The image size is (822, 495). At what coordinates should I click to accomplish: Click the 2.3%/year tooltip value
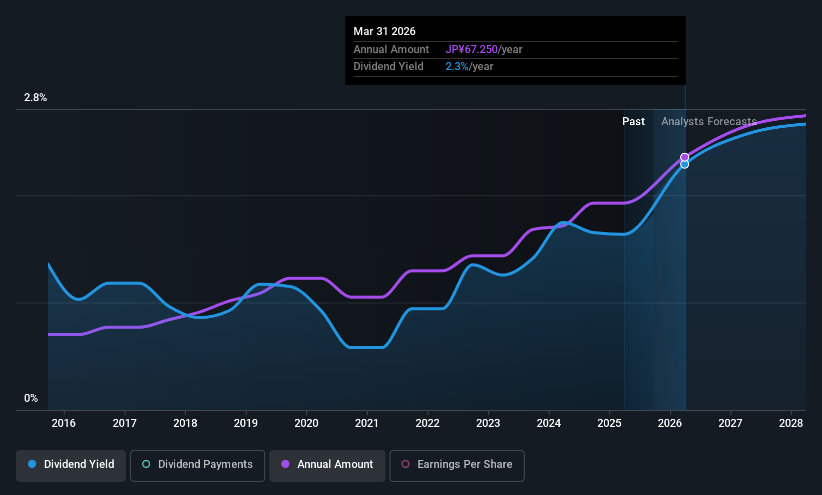pyautogui.click(x=469, y=67)
